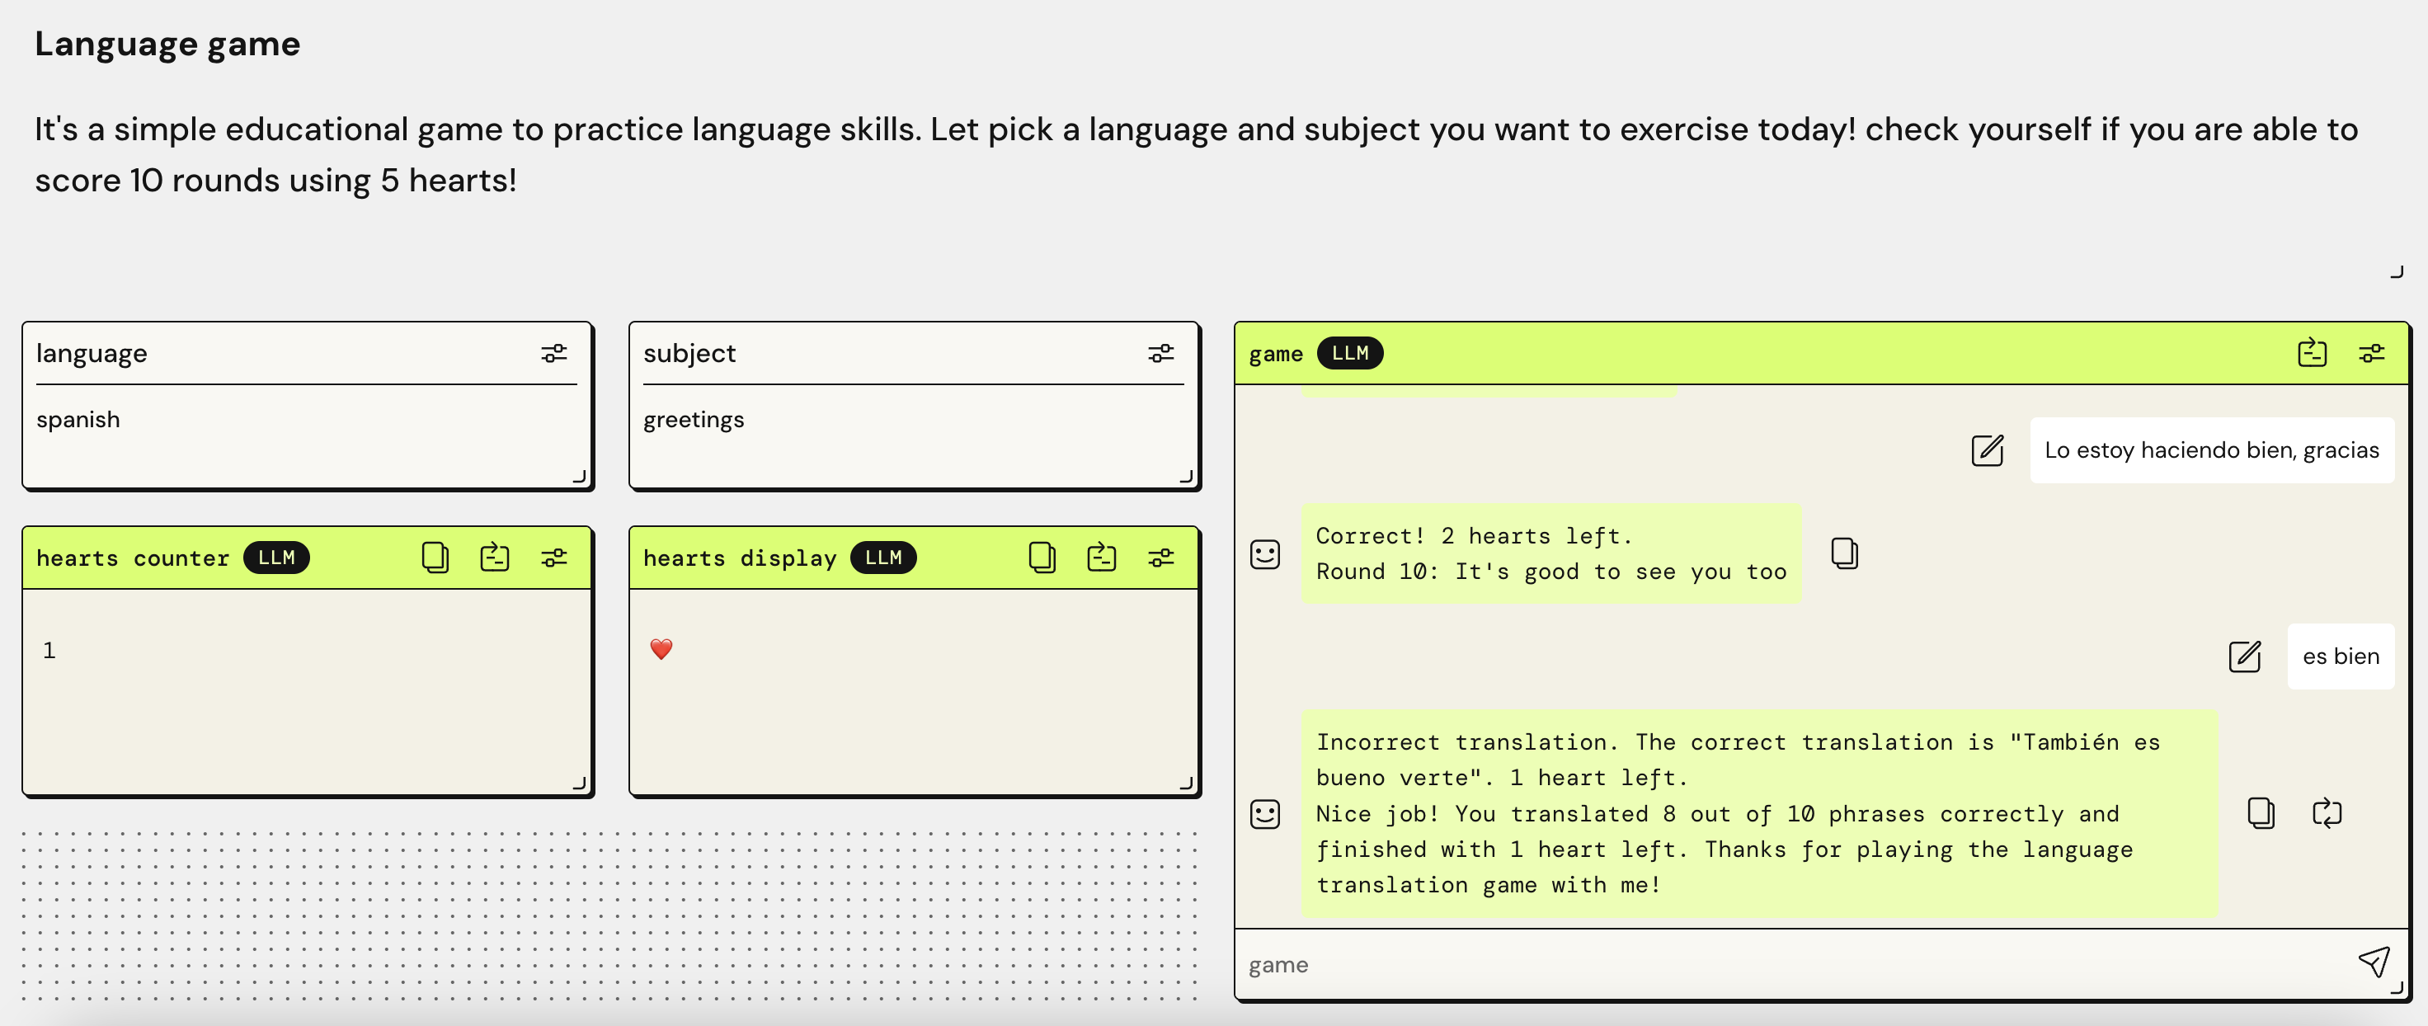2428x1026 pixels.
Task: Copy hearts display output
Action: coord(1042,558)
